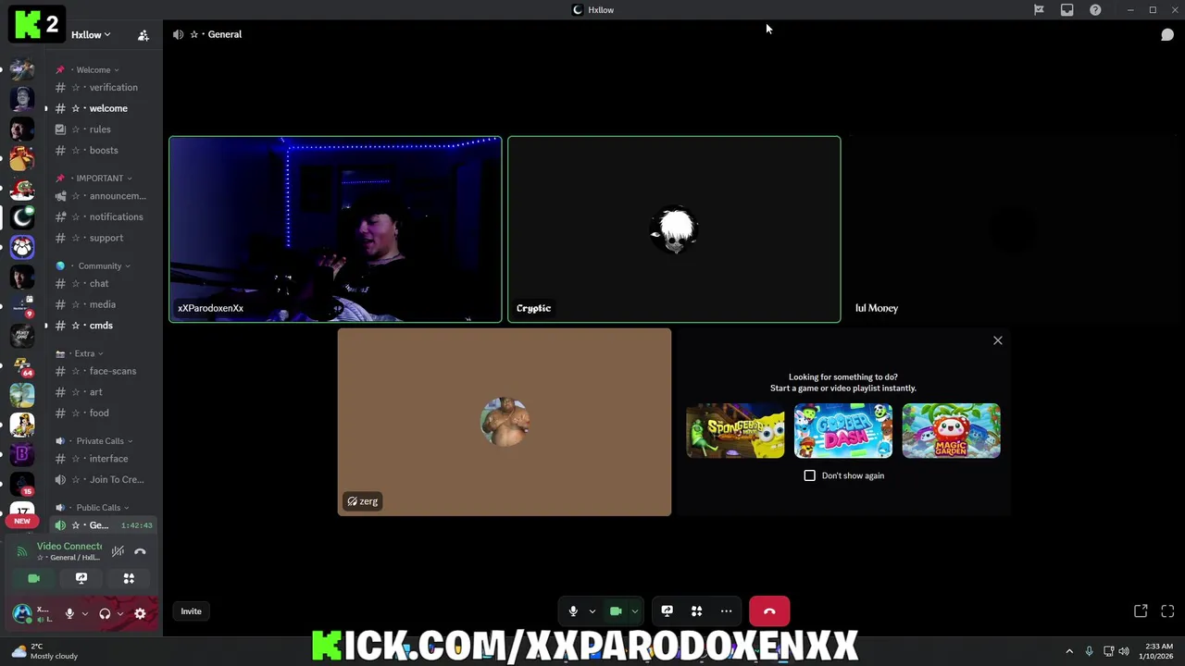The width and height of the screenshot is (1185, 666).
Task: Collapse the Public Calls category
Action: (98, 508)
